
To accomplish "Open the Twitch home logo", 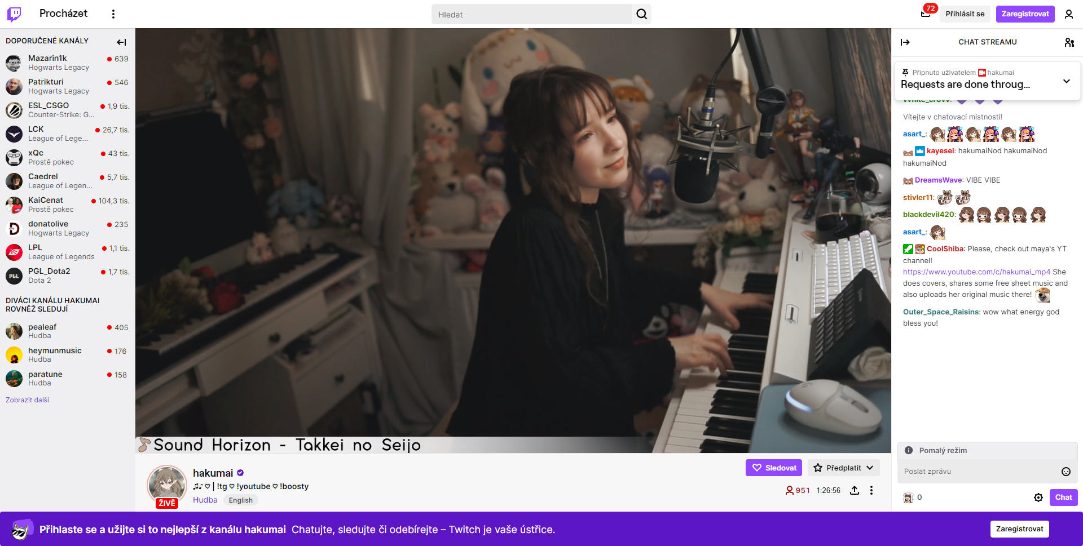I will coord(14,14).
